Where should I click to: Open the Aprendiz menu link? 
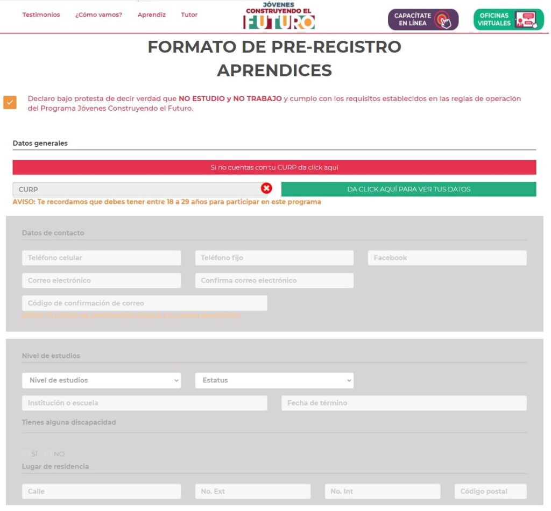(x=151, y=15)
